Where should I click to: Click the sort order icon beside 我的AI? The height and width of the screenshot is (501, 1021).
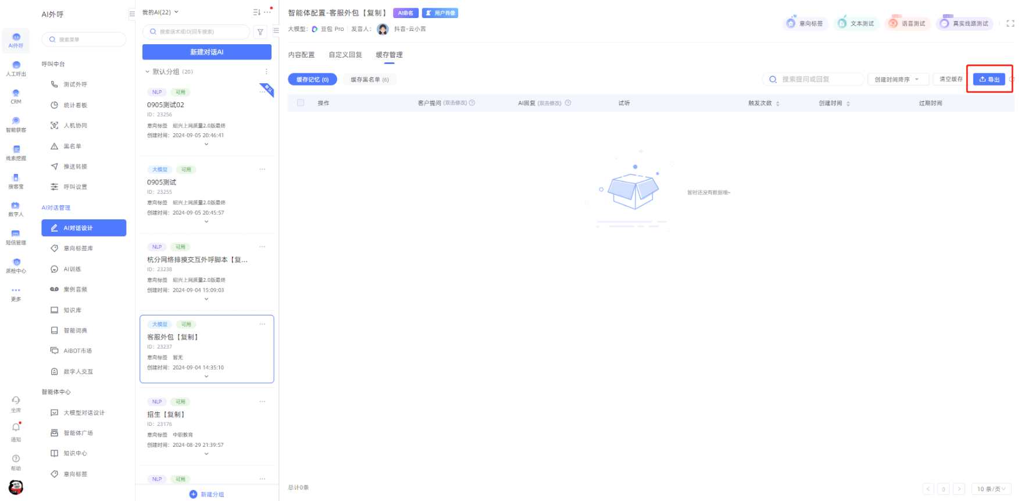tap(256, 12)
